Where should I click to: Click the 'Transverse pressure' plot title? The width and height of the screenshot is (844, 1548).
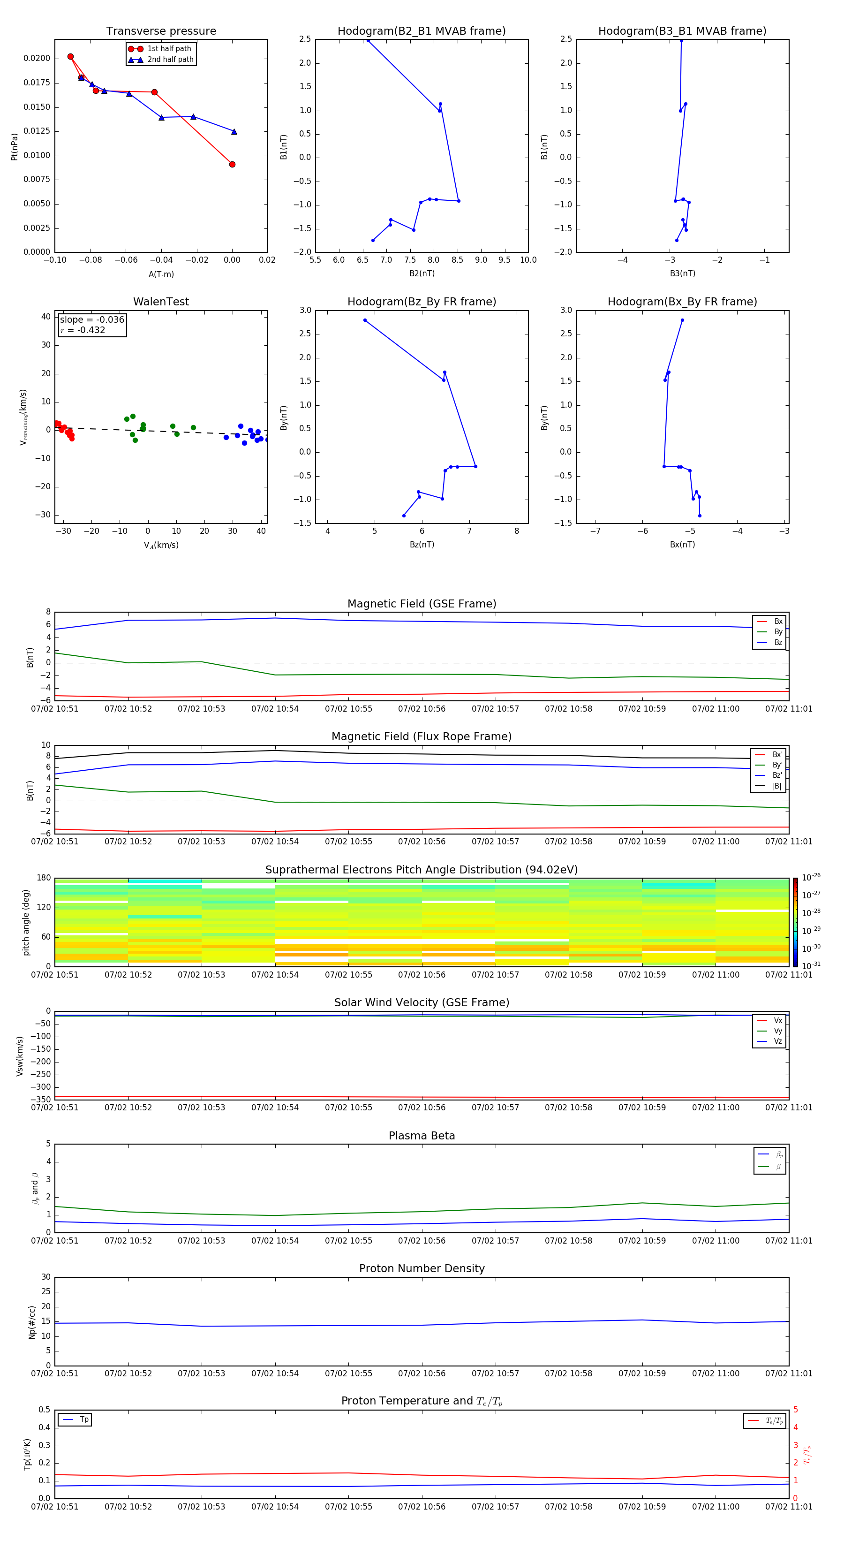point(161,30)
